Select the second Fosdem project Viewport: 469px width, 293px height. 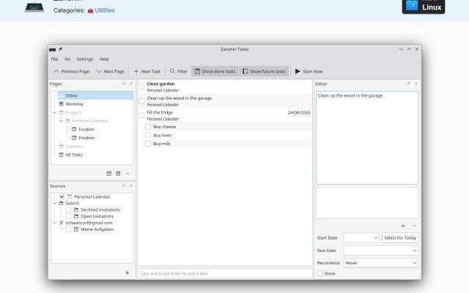point(86,138)
